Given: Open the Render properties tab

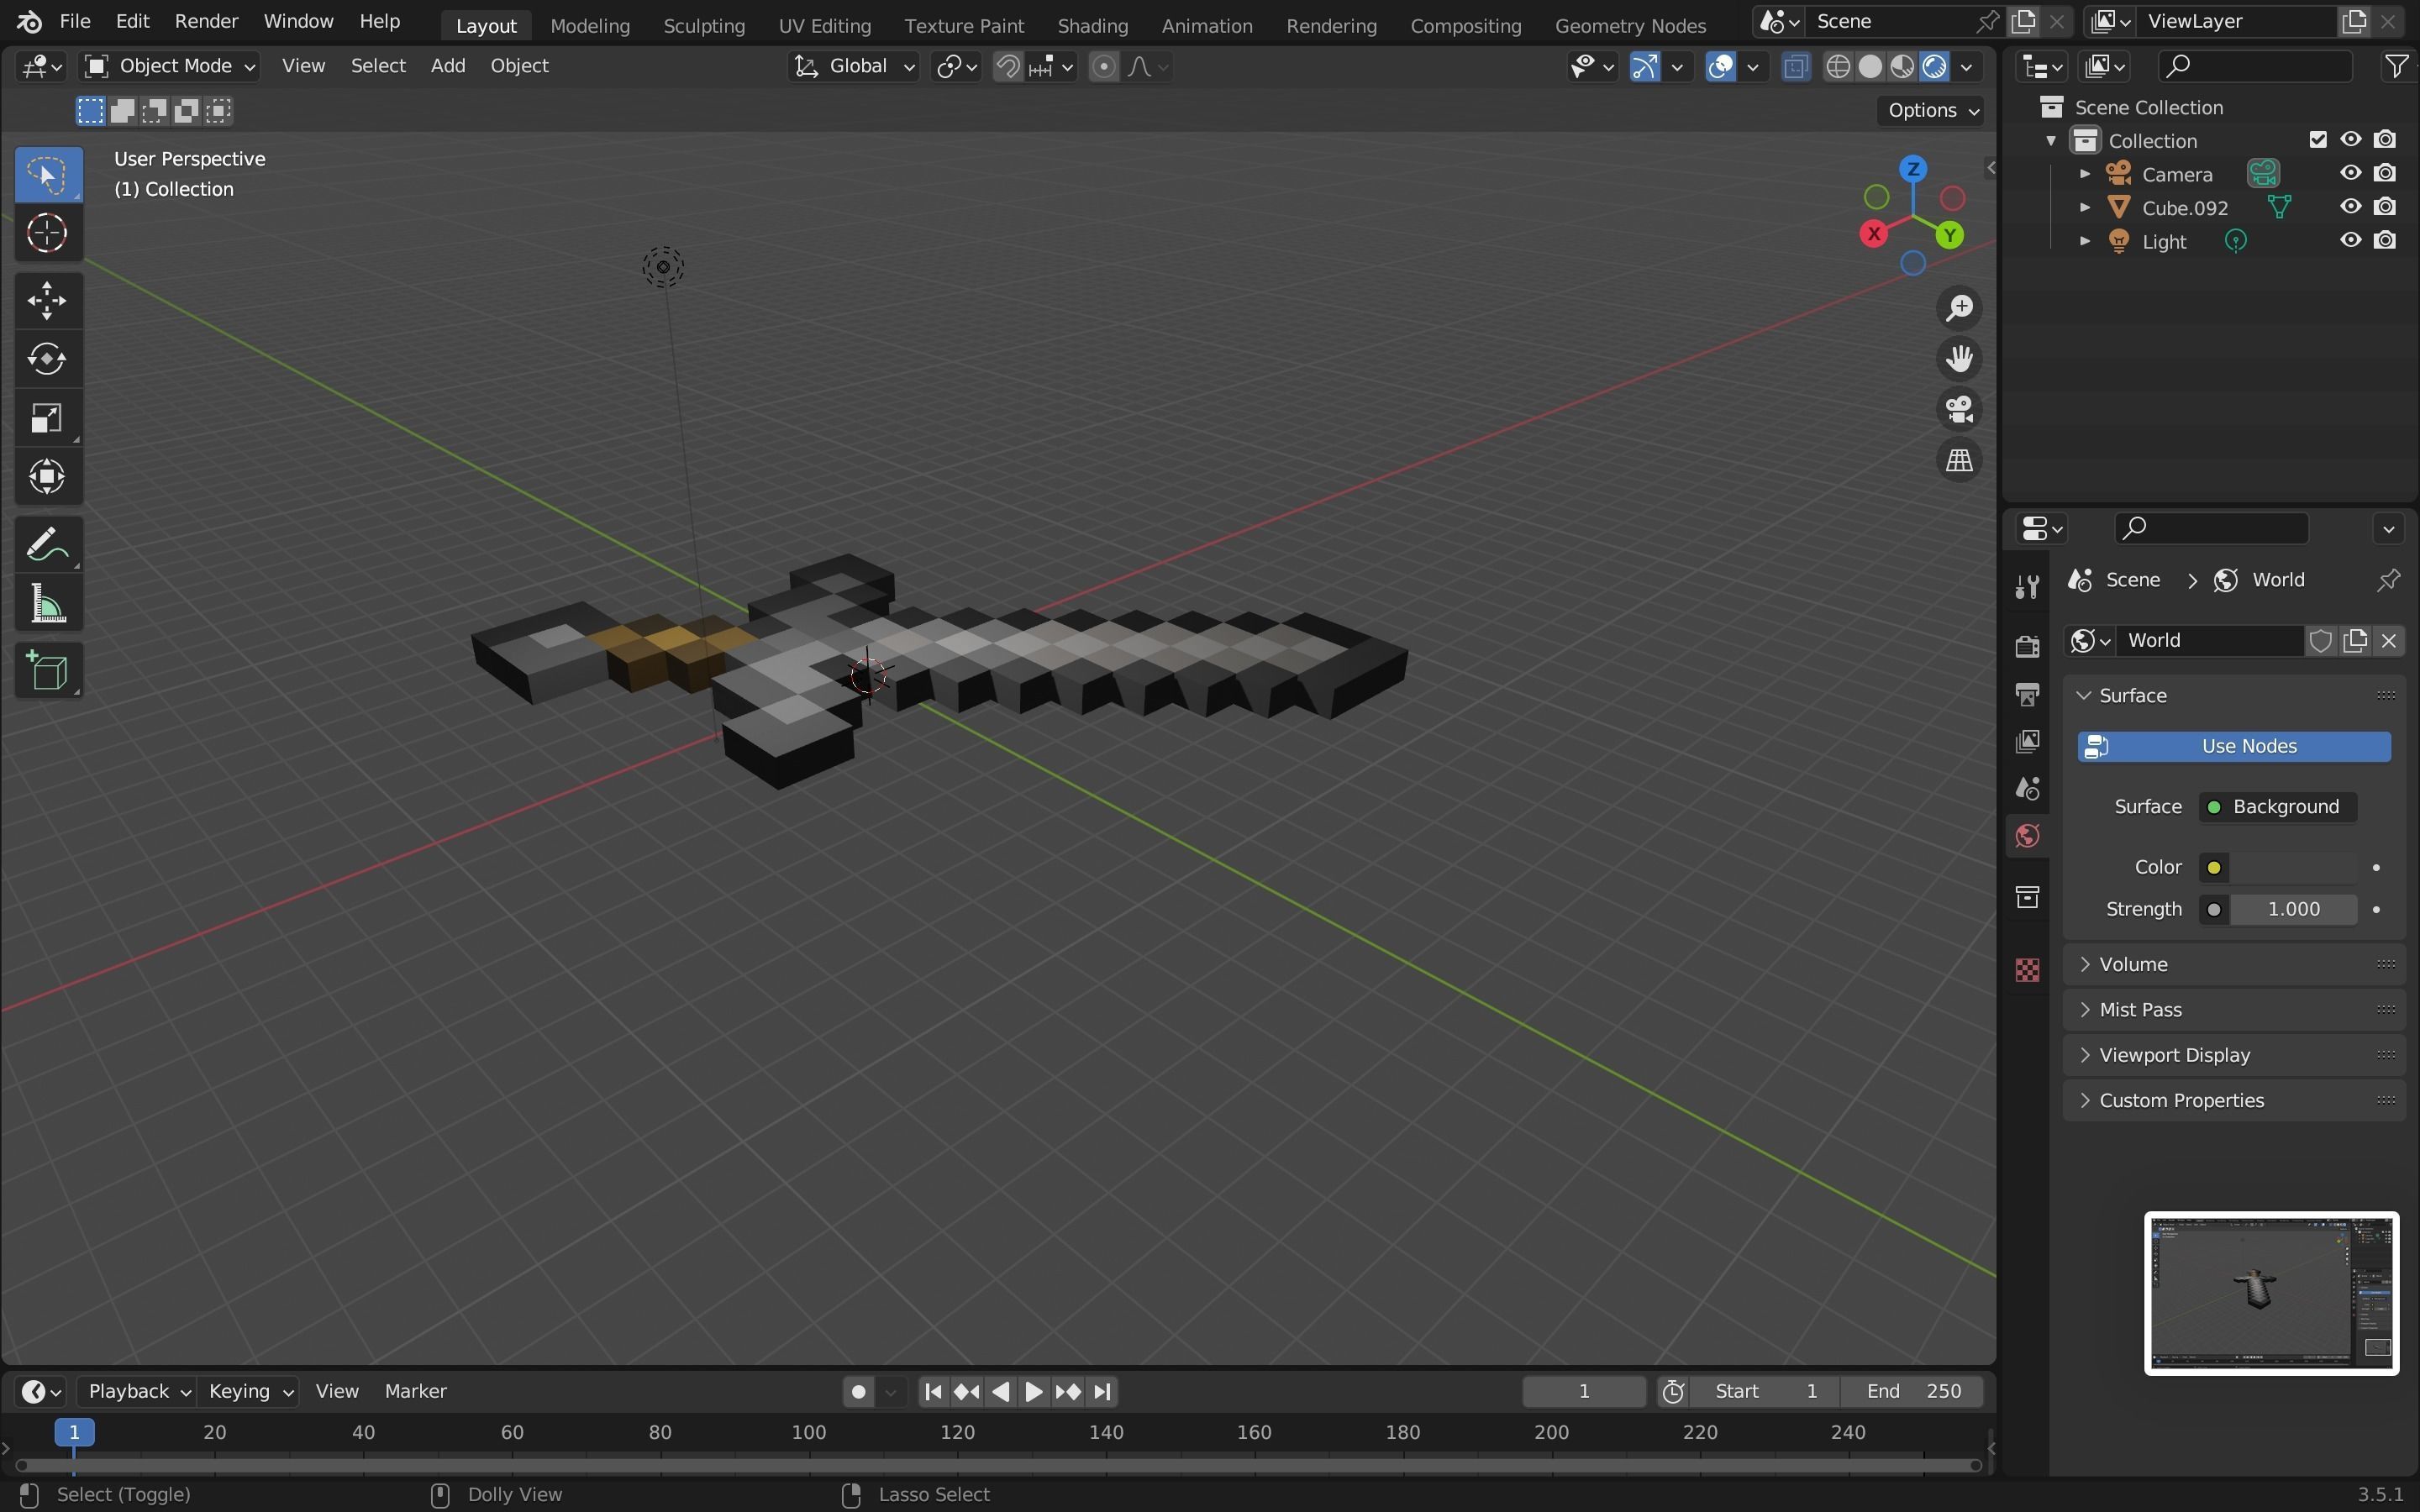Looking at the screenshot, I should [2027, 646].
